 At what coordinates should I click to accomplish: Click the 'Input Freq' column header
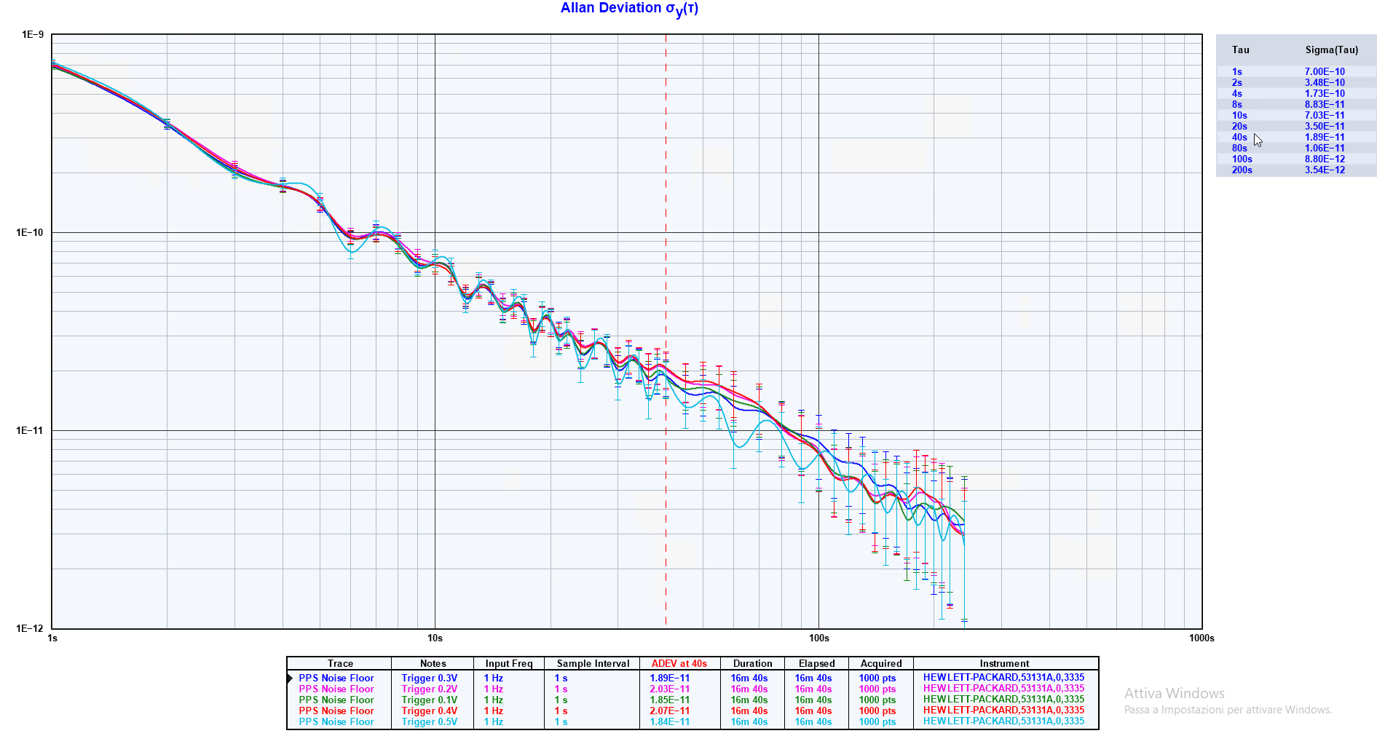(x=509, y=663)
